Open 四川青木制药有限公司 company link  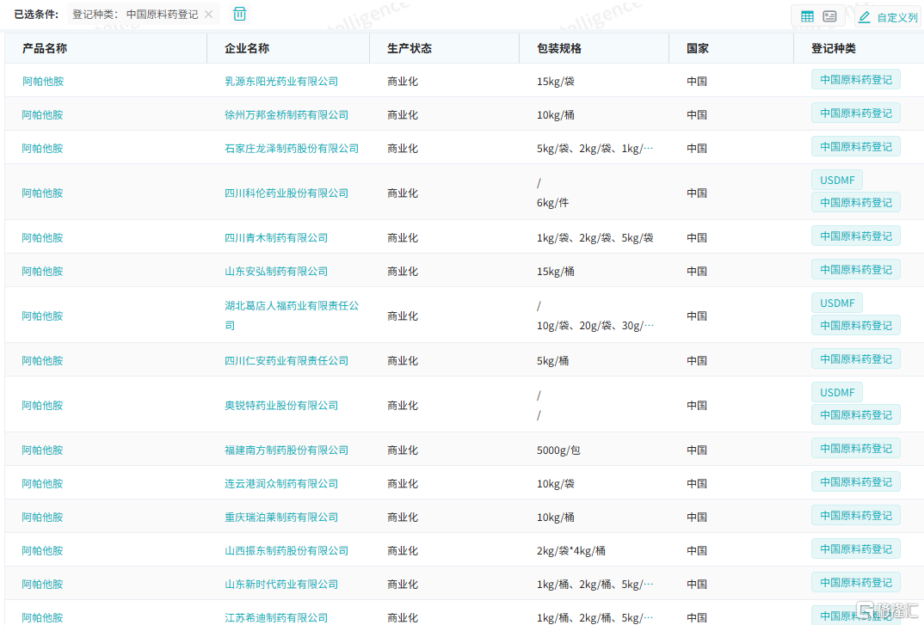276,238
